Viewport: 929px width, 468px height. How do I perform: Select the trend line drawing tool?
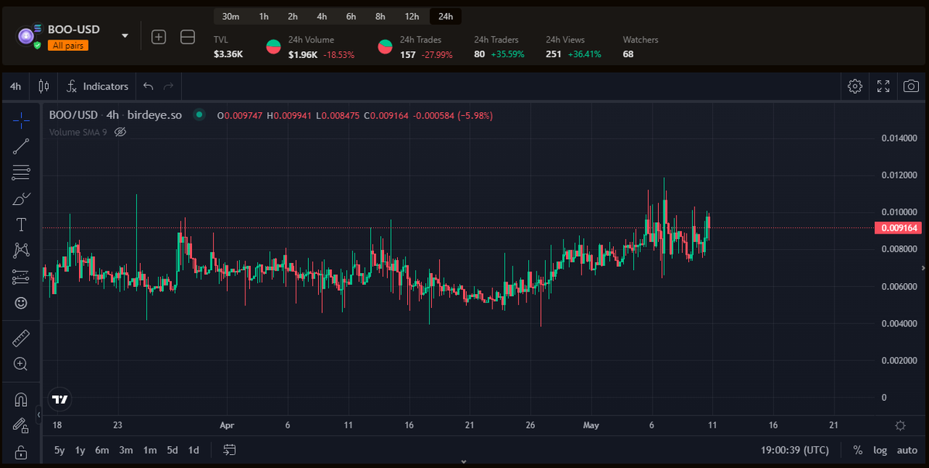click(21, 145)
